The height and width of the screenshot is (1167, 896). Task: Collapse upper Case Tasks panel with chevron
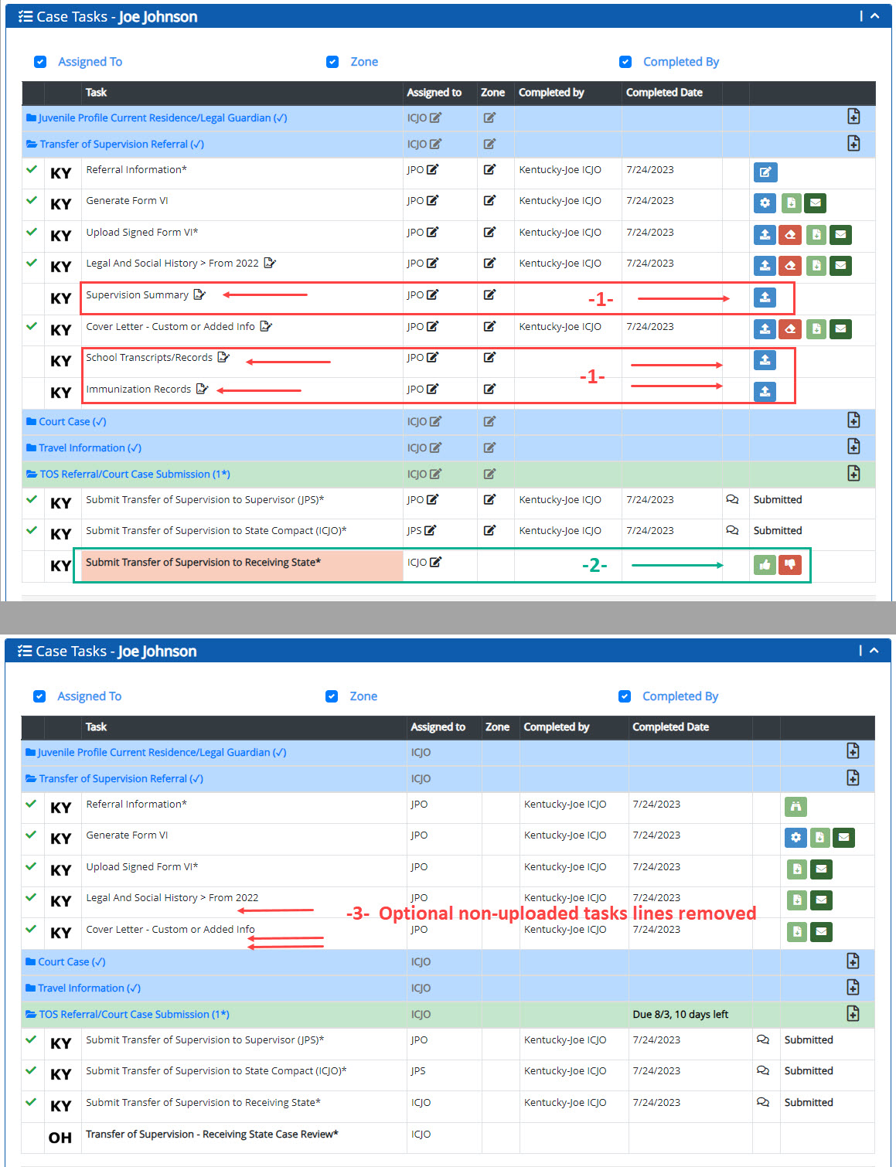point(875,15)
